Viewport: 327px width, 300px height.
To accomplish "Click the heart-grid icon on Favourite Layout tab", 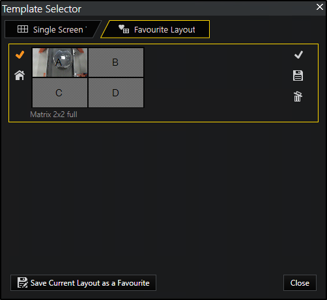I will click(x=124, y=29).
